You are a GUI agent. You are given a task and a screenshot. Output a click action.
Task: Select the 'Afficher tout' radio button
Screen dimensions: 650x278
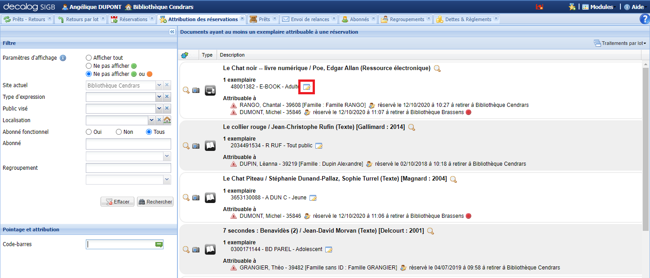pyautogui.click(x=88, y=58)
